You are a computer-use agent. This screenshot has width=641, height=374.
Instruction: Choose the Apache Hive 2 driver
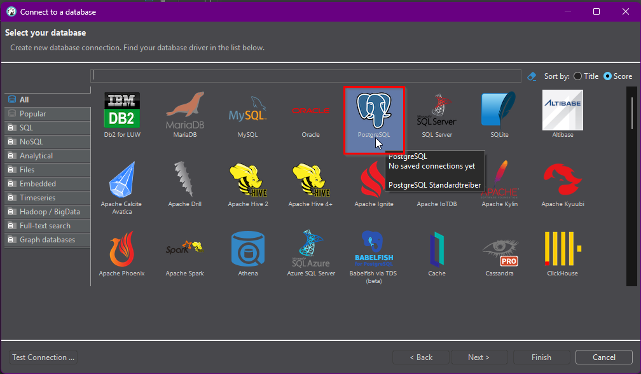click(x=247, y=181)
